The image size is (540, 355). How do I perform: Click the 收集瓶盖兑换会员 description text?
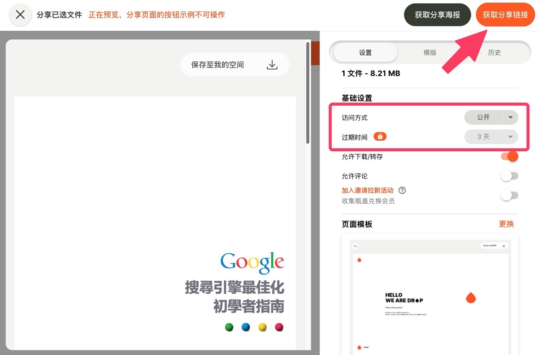368,201
